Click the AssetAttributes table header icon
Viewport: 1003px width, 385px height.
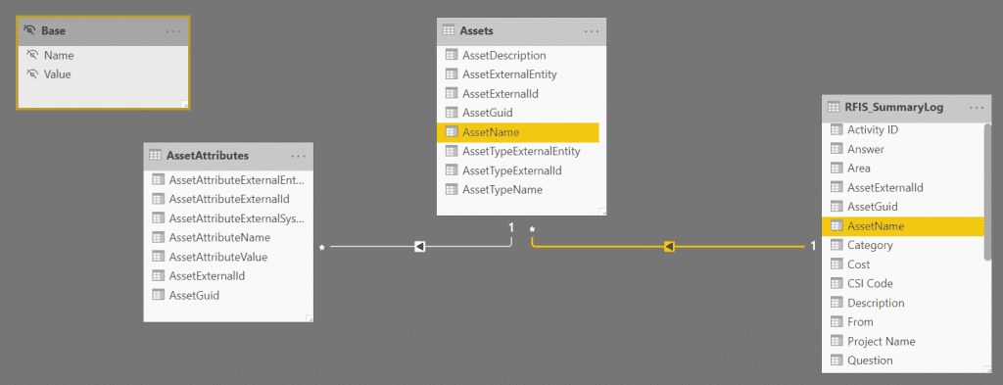coord(155,155)
